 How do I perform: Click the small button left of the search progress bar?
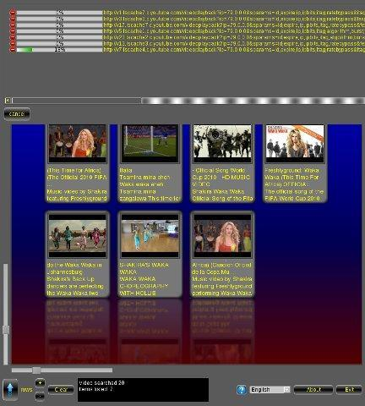8,100
